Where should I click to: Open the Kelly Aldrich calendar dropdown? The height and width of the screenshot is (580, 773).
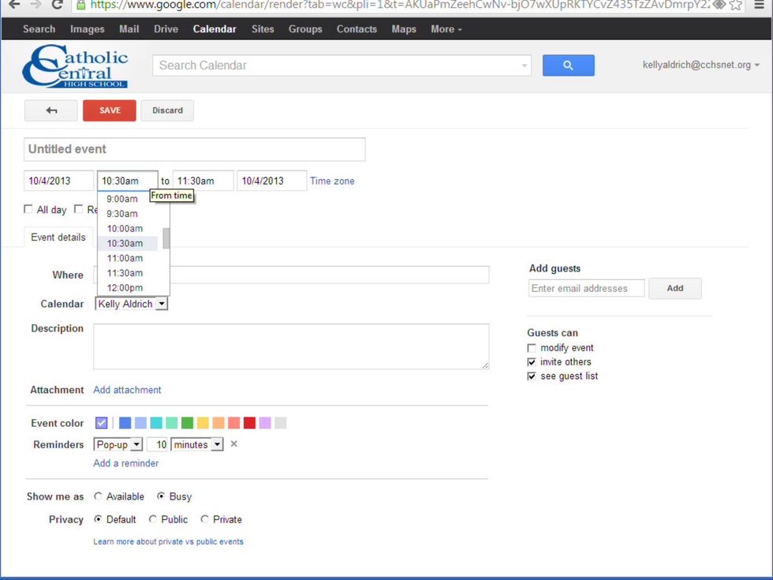[x=131, y=304]
